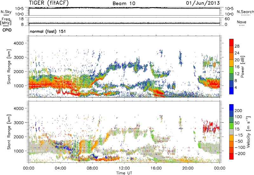Click the 'N.Search' legend label

pos(245,12)
